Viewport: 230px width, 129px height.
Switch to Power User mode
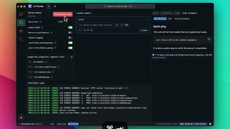click(61, 124)
